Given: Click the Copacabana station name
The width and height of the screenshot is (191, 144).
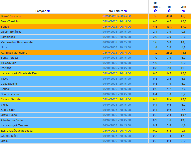Looking at the screenshot, I should [9, 84].
